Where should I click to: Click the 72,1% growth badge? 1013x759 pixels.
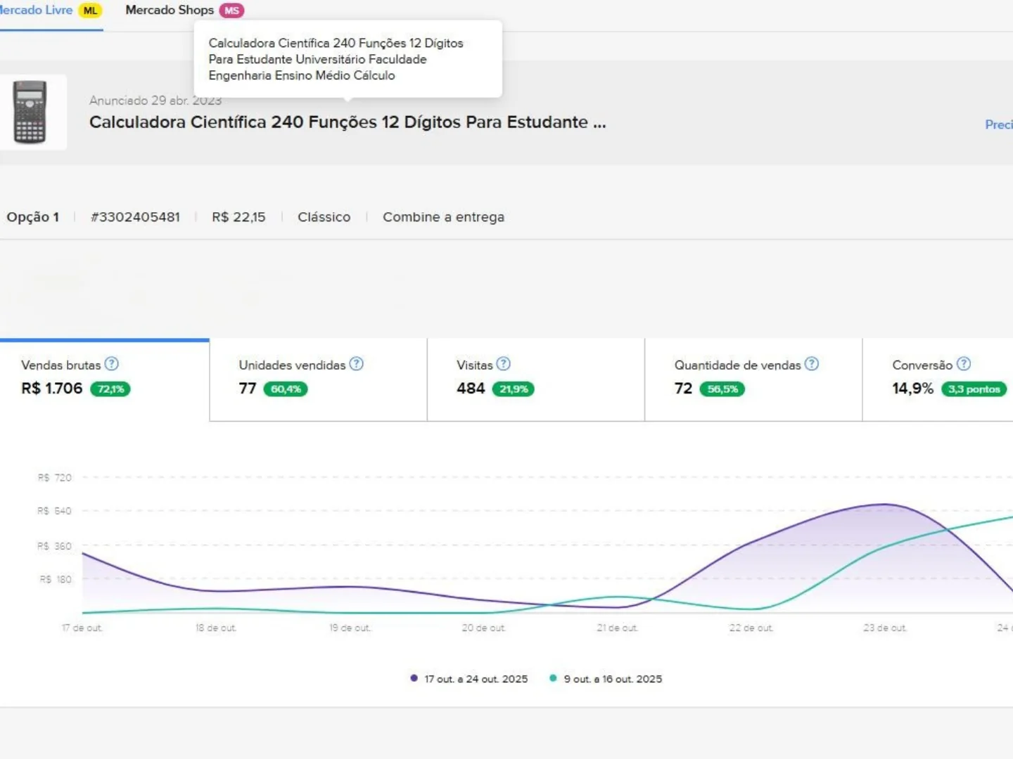(110, 389)
